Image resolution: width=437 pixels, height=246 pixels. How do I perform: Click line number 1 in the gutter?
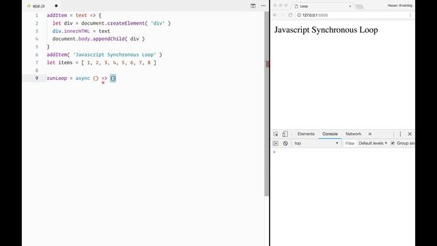(36, 15)
